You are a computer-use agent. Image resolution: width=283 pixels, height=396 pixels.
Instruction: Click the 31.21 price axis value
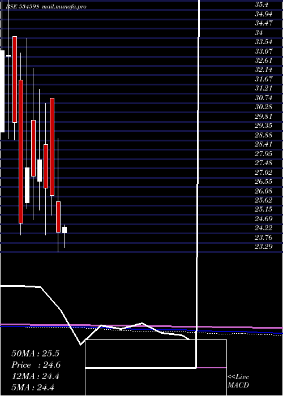coord(264,88)
